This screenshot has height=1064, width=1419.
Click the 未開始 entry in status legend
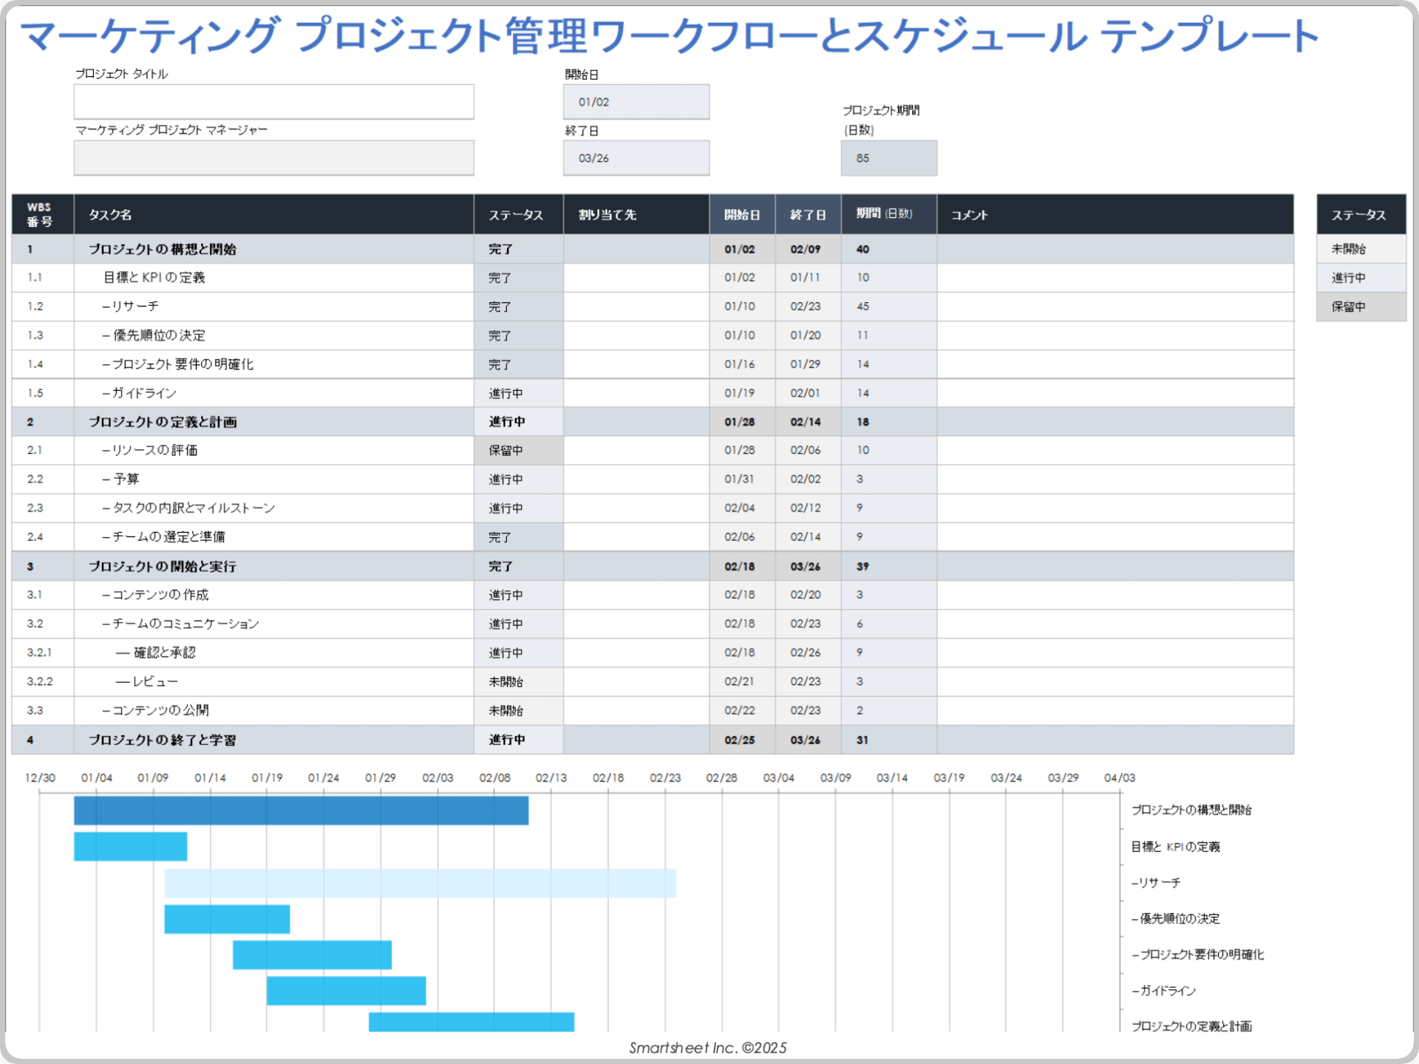1361,249
